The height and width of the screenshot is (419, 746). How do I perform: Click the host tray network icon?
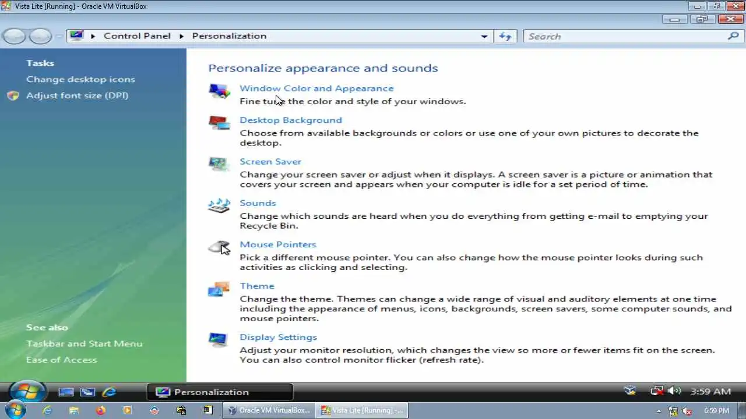tap(673, 411)
